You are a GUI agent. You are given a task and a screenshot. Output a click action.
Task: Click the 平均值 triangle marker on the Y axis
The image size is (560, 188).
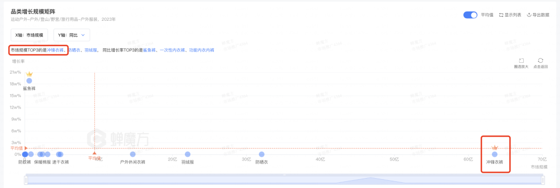click(26, 147)
